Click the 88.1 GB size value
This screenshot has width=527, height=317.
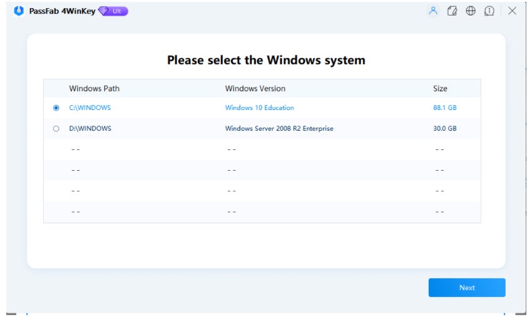[444, 108]
